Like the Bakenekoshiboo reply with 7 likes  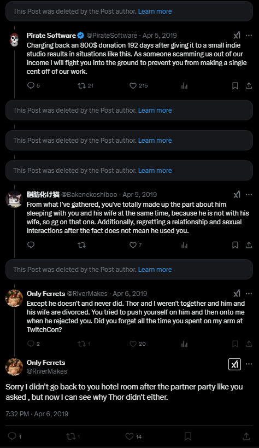pos(136,245)
